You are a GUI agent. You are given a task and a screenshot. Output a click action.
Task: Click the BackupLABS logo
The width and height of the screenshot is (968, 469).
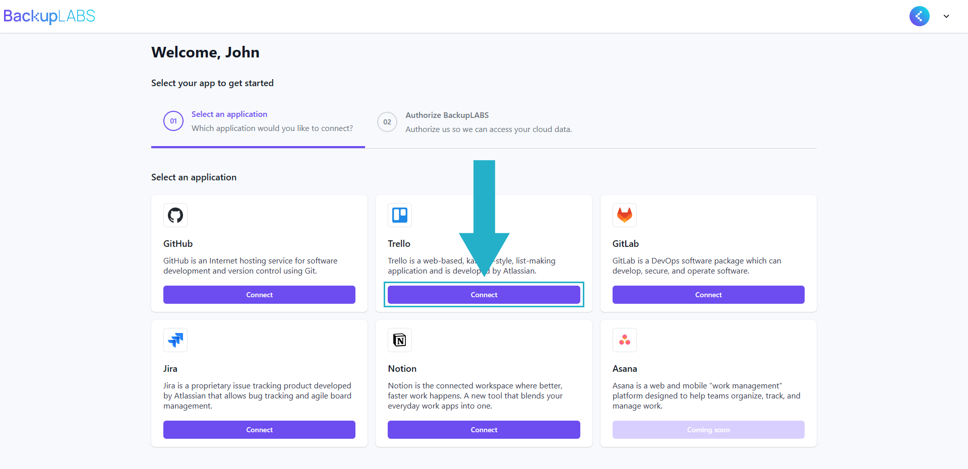pyautogui.click(x=49, y=16)
